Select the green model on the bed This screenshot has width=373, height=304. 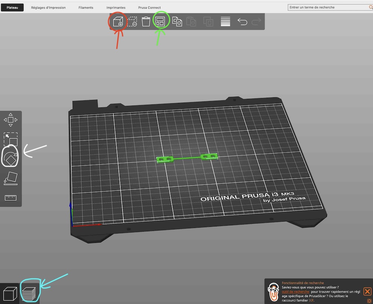tap(187, 158)
